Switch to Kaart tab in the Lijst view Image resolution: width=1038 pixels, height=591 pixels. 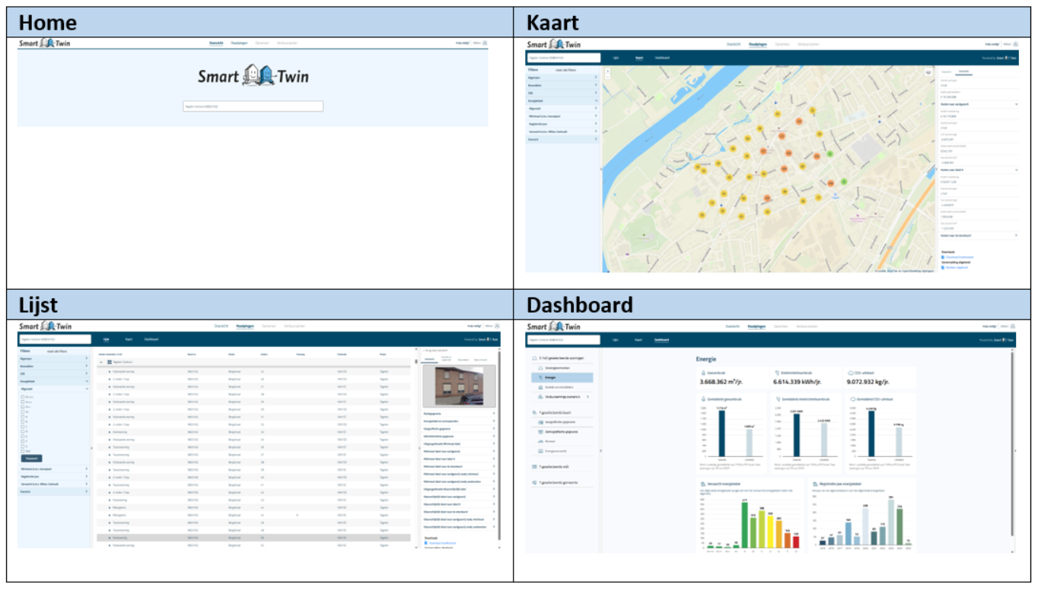(x=129, y=339)
